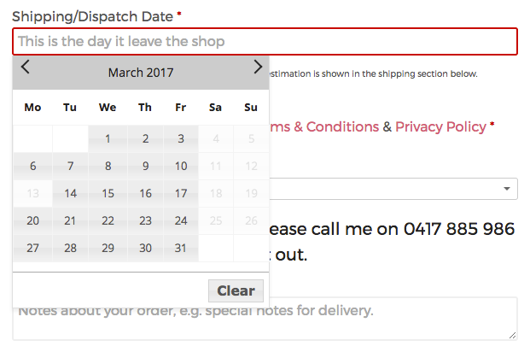Go to previous month in calendar
This screenshot has width=530, height=346.
click(26, 67)
